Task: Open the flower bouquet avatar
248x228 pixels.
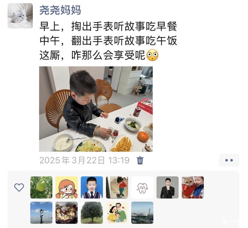Action: tap(67, 213)
